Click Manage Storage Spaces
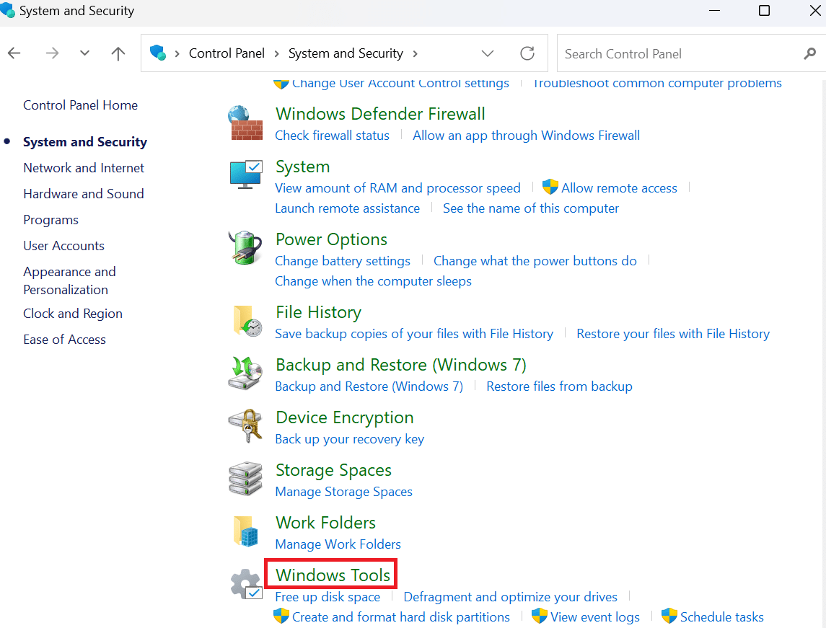 [344, 492]
